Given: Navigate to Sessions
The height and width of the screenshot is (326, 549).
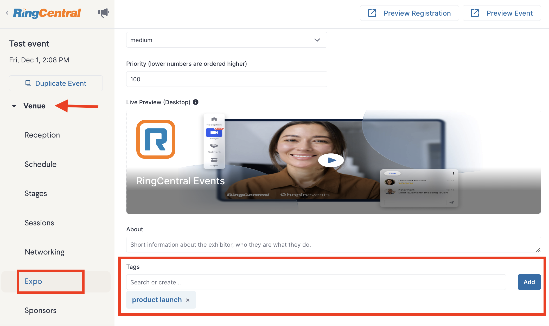Looking at the screenshot, I should 39,223.
